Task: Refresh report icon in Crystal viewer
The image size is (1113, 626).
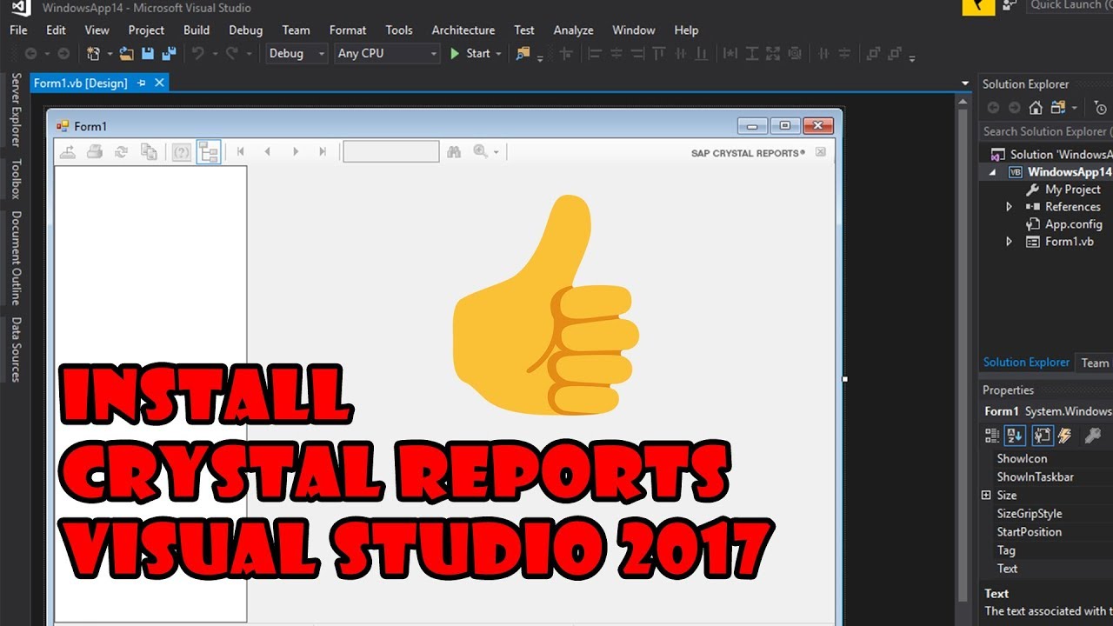Action: coord(121,152)
